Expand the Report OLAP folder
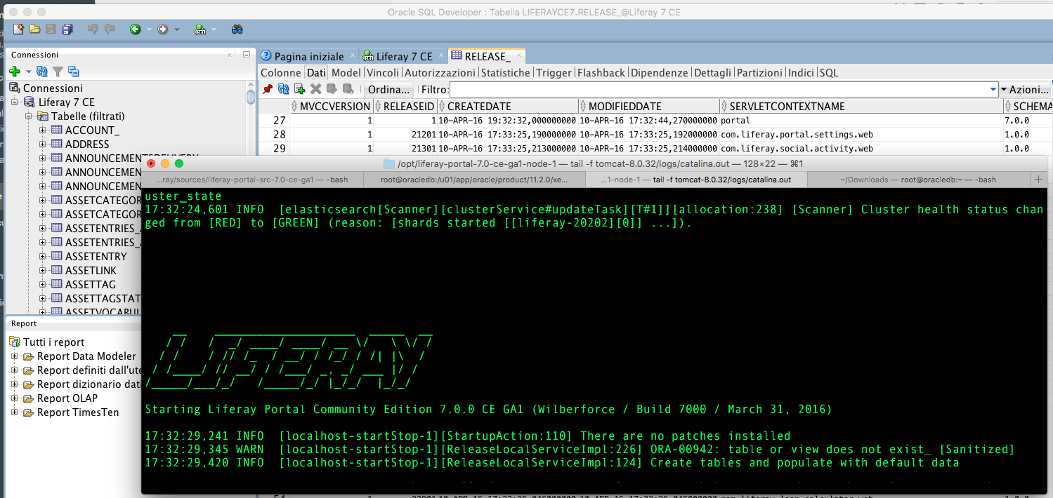Viewport: 1053px width, 498px height. click(15, 398)
